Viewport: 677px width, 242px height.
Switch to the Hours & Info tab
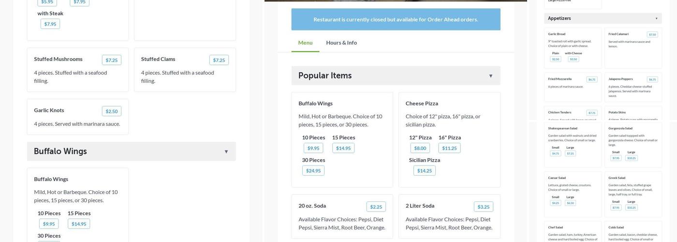point(341,43)
